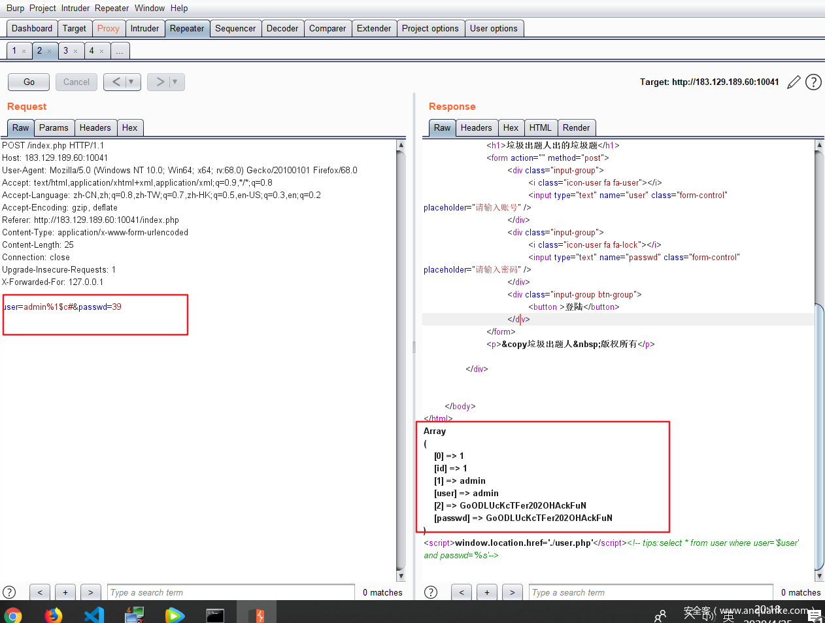Go to next request history arrow
The width and height of the screenshot is (825, 623).
160,82
